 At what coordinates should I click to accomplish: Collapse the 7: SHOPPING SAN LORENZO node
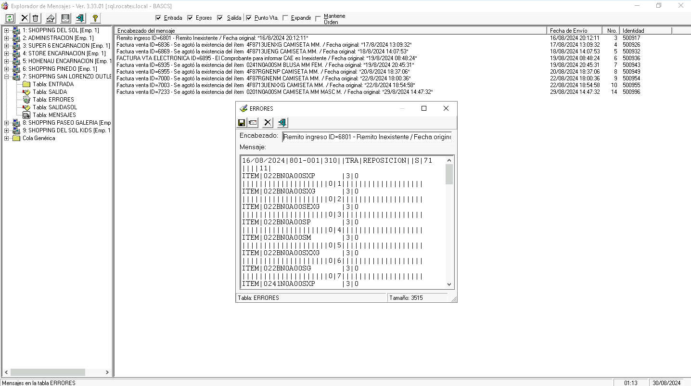pos(7,77)
